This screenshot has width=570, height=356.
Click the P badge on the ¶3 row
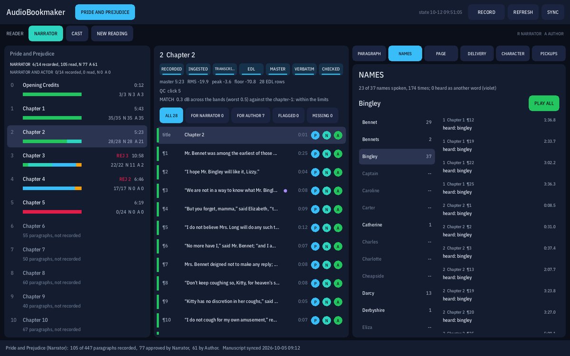coord(315,191)
